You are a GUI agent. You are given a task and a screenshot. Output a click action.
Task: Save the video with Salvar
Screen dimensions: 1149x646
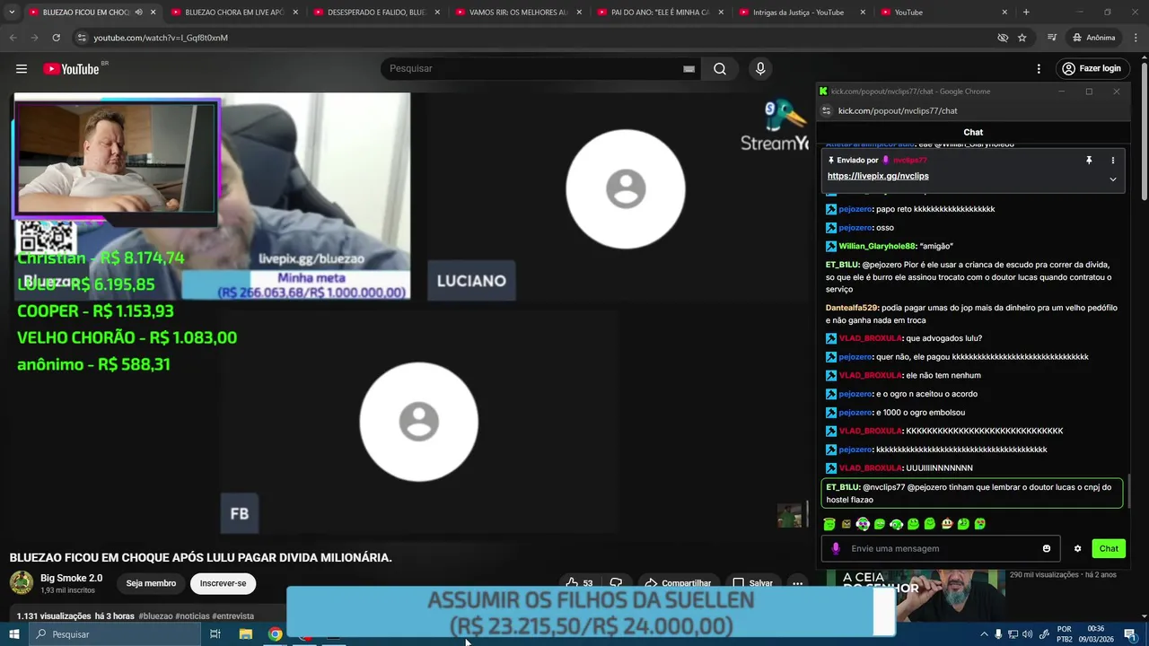752,583
